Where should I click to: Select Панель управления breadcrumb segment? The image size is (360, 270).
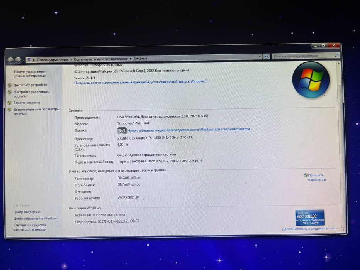pyautogui.click(x=52, y=59)
